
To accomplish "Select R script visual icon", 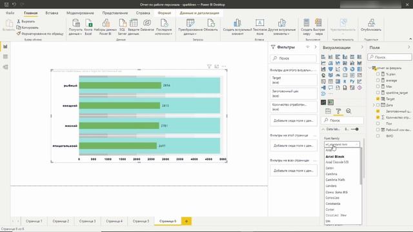I will pyautogui.click(x=345, y=82).
